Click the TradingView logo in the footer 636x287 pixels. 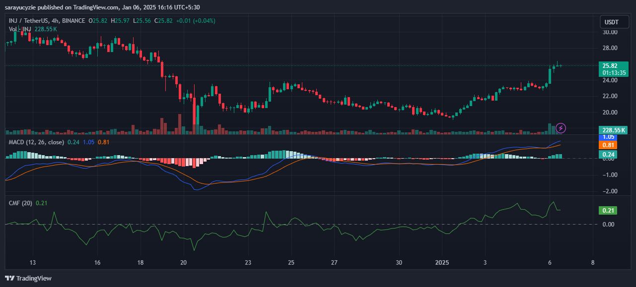(x=28, y=278)
